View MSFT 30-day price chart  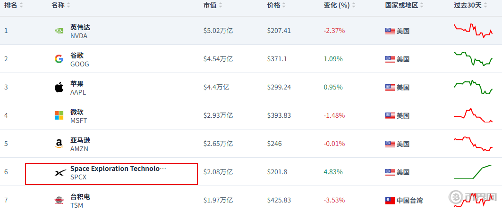click(x=473, y=115)
